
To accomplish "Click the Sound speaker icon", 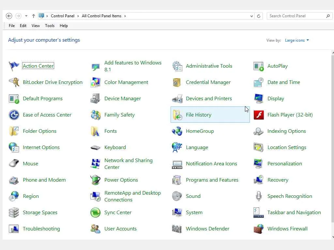I will (177, 196).
